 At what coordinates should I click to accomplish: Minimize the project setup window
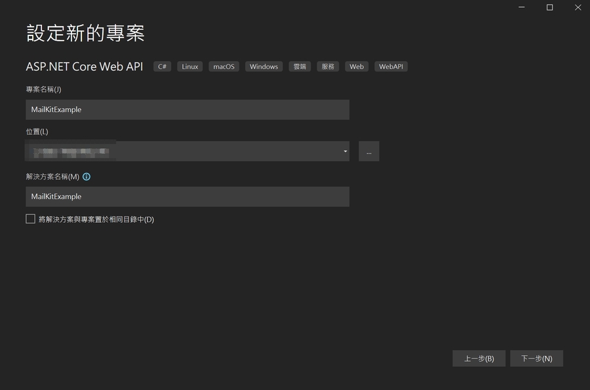click(x=521, y=7)
